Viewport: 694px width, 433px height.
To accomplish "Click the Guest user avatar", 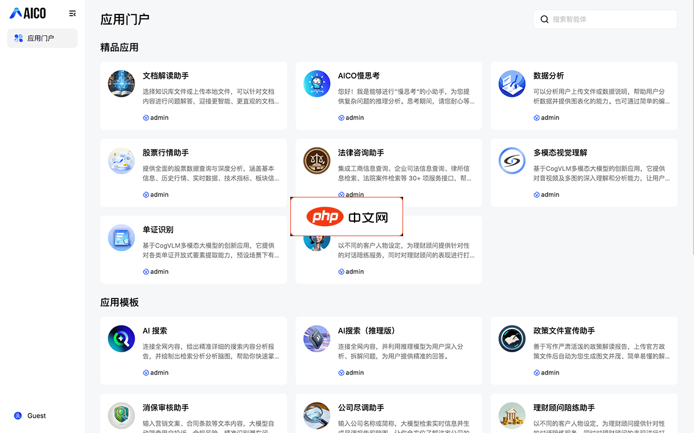I will [x=18, y=416].
